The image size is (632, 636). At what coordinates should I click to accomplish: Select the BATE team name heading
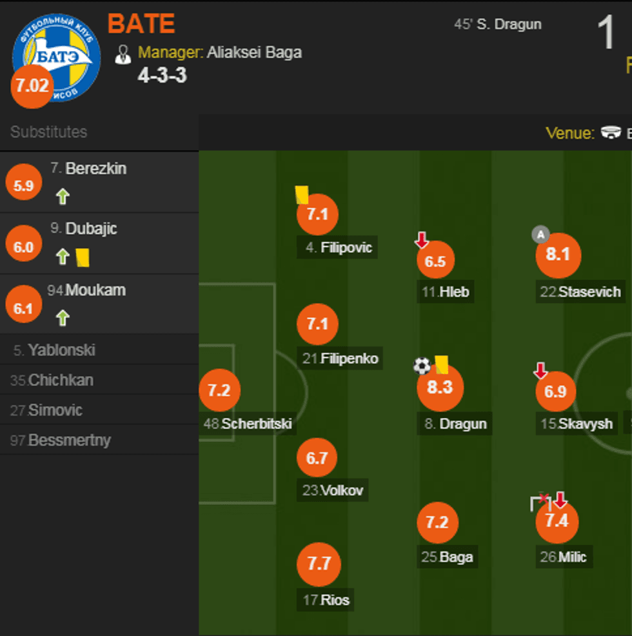coord(141,25)
